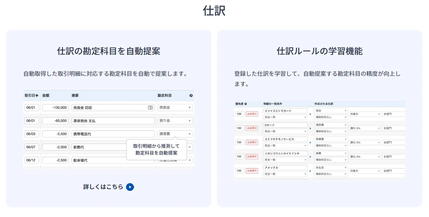Click the Dカード condition field

285,125
